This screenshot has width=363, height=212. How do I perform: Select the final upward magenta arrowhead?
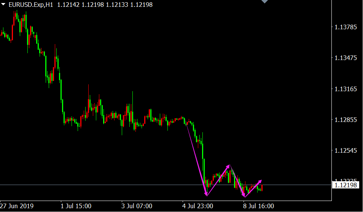click(260, 181)
